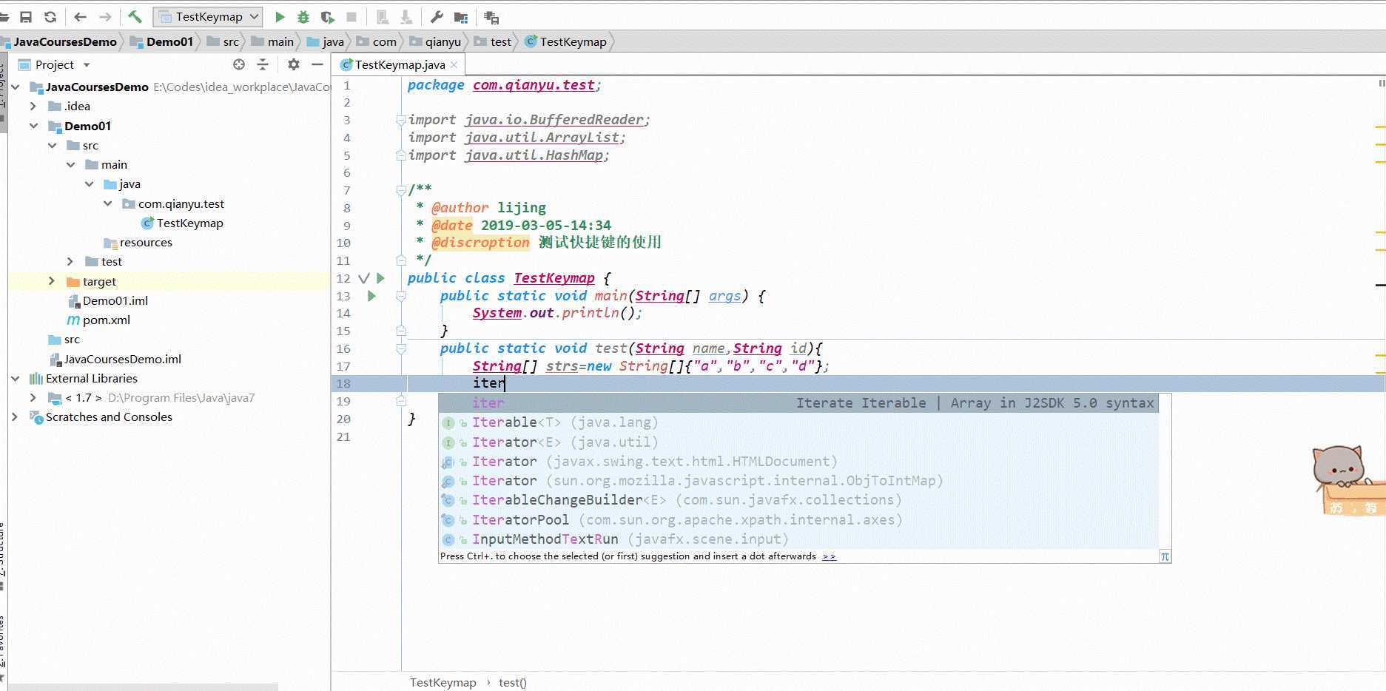Fold the Javadoc comment at line 7
The height and width of the screenshot is (691, 1386).
pyautogui.click(x=400, y=190)
